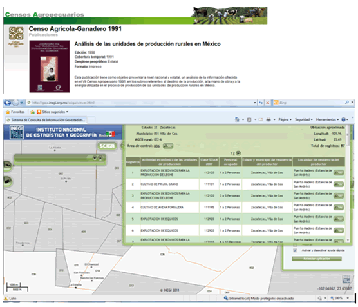The height and width of the screenshot is (307, 358).
Task: Click the Análisis de las unidades de producción title
Action: (147, 44)
